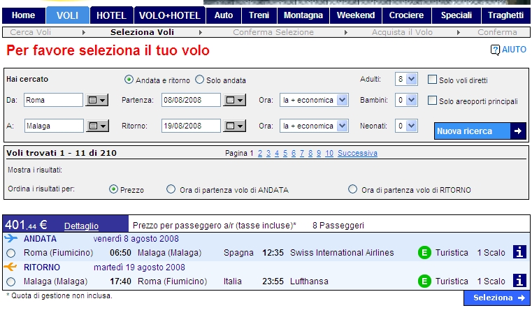Open airport list icon beside Roma field
532x315 pixels.
[x=96, y=101]
